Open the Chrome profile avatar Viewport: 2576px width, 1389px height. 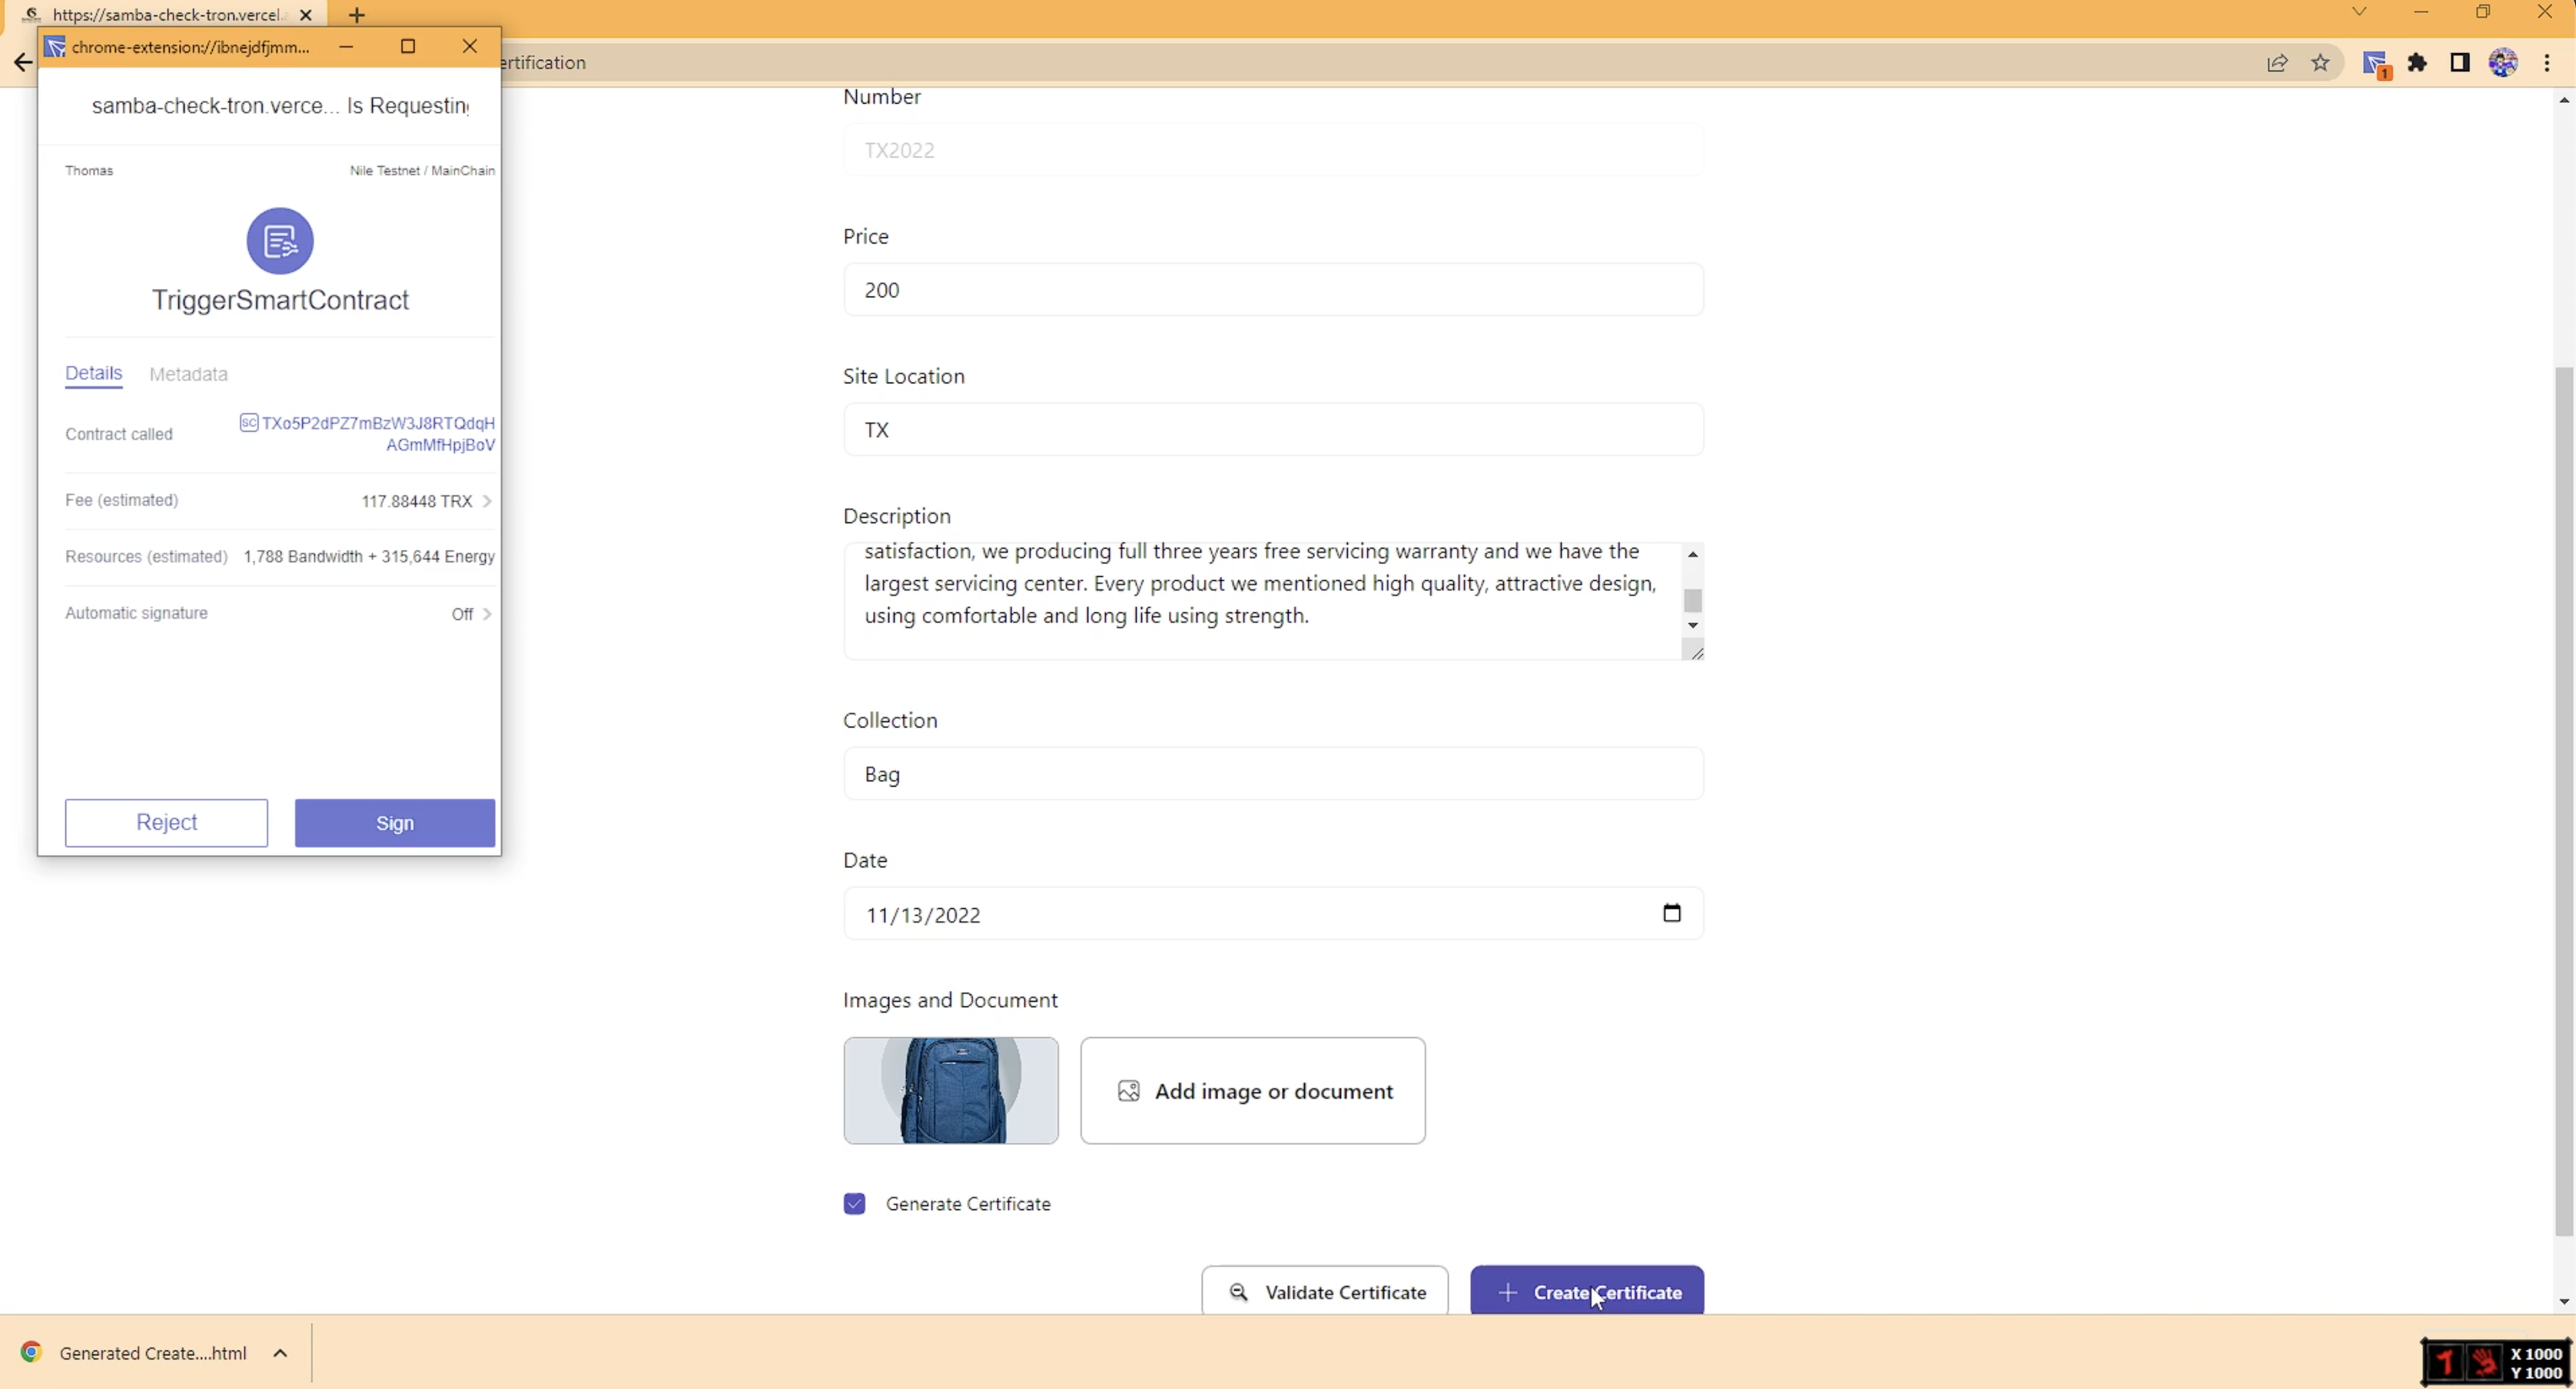pyautogui.click(x=2502, y=63)
